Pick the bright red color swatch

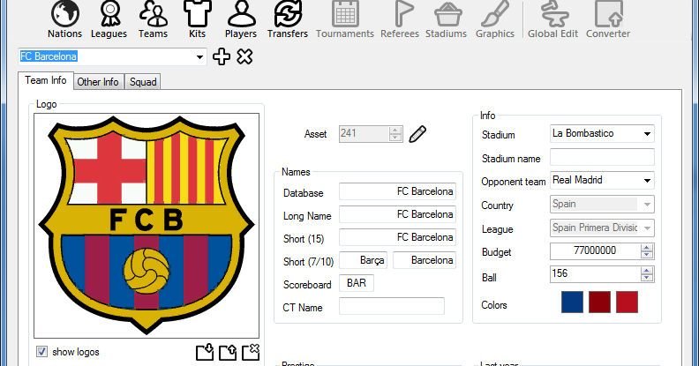(x=627, y=303)
